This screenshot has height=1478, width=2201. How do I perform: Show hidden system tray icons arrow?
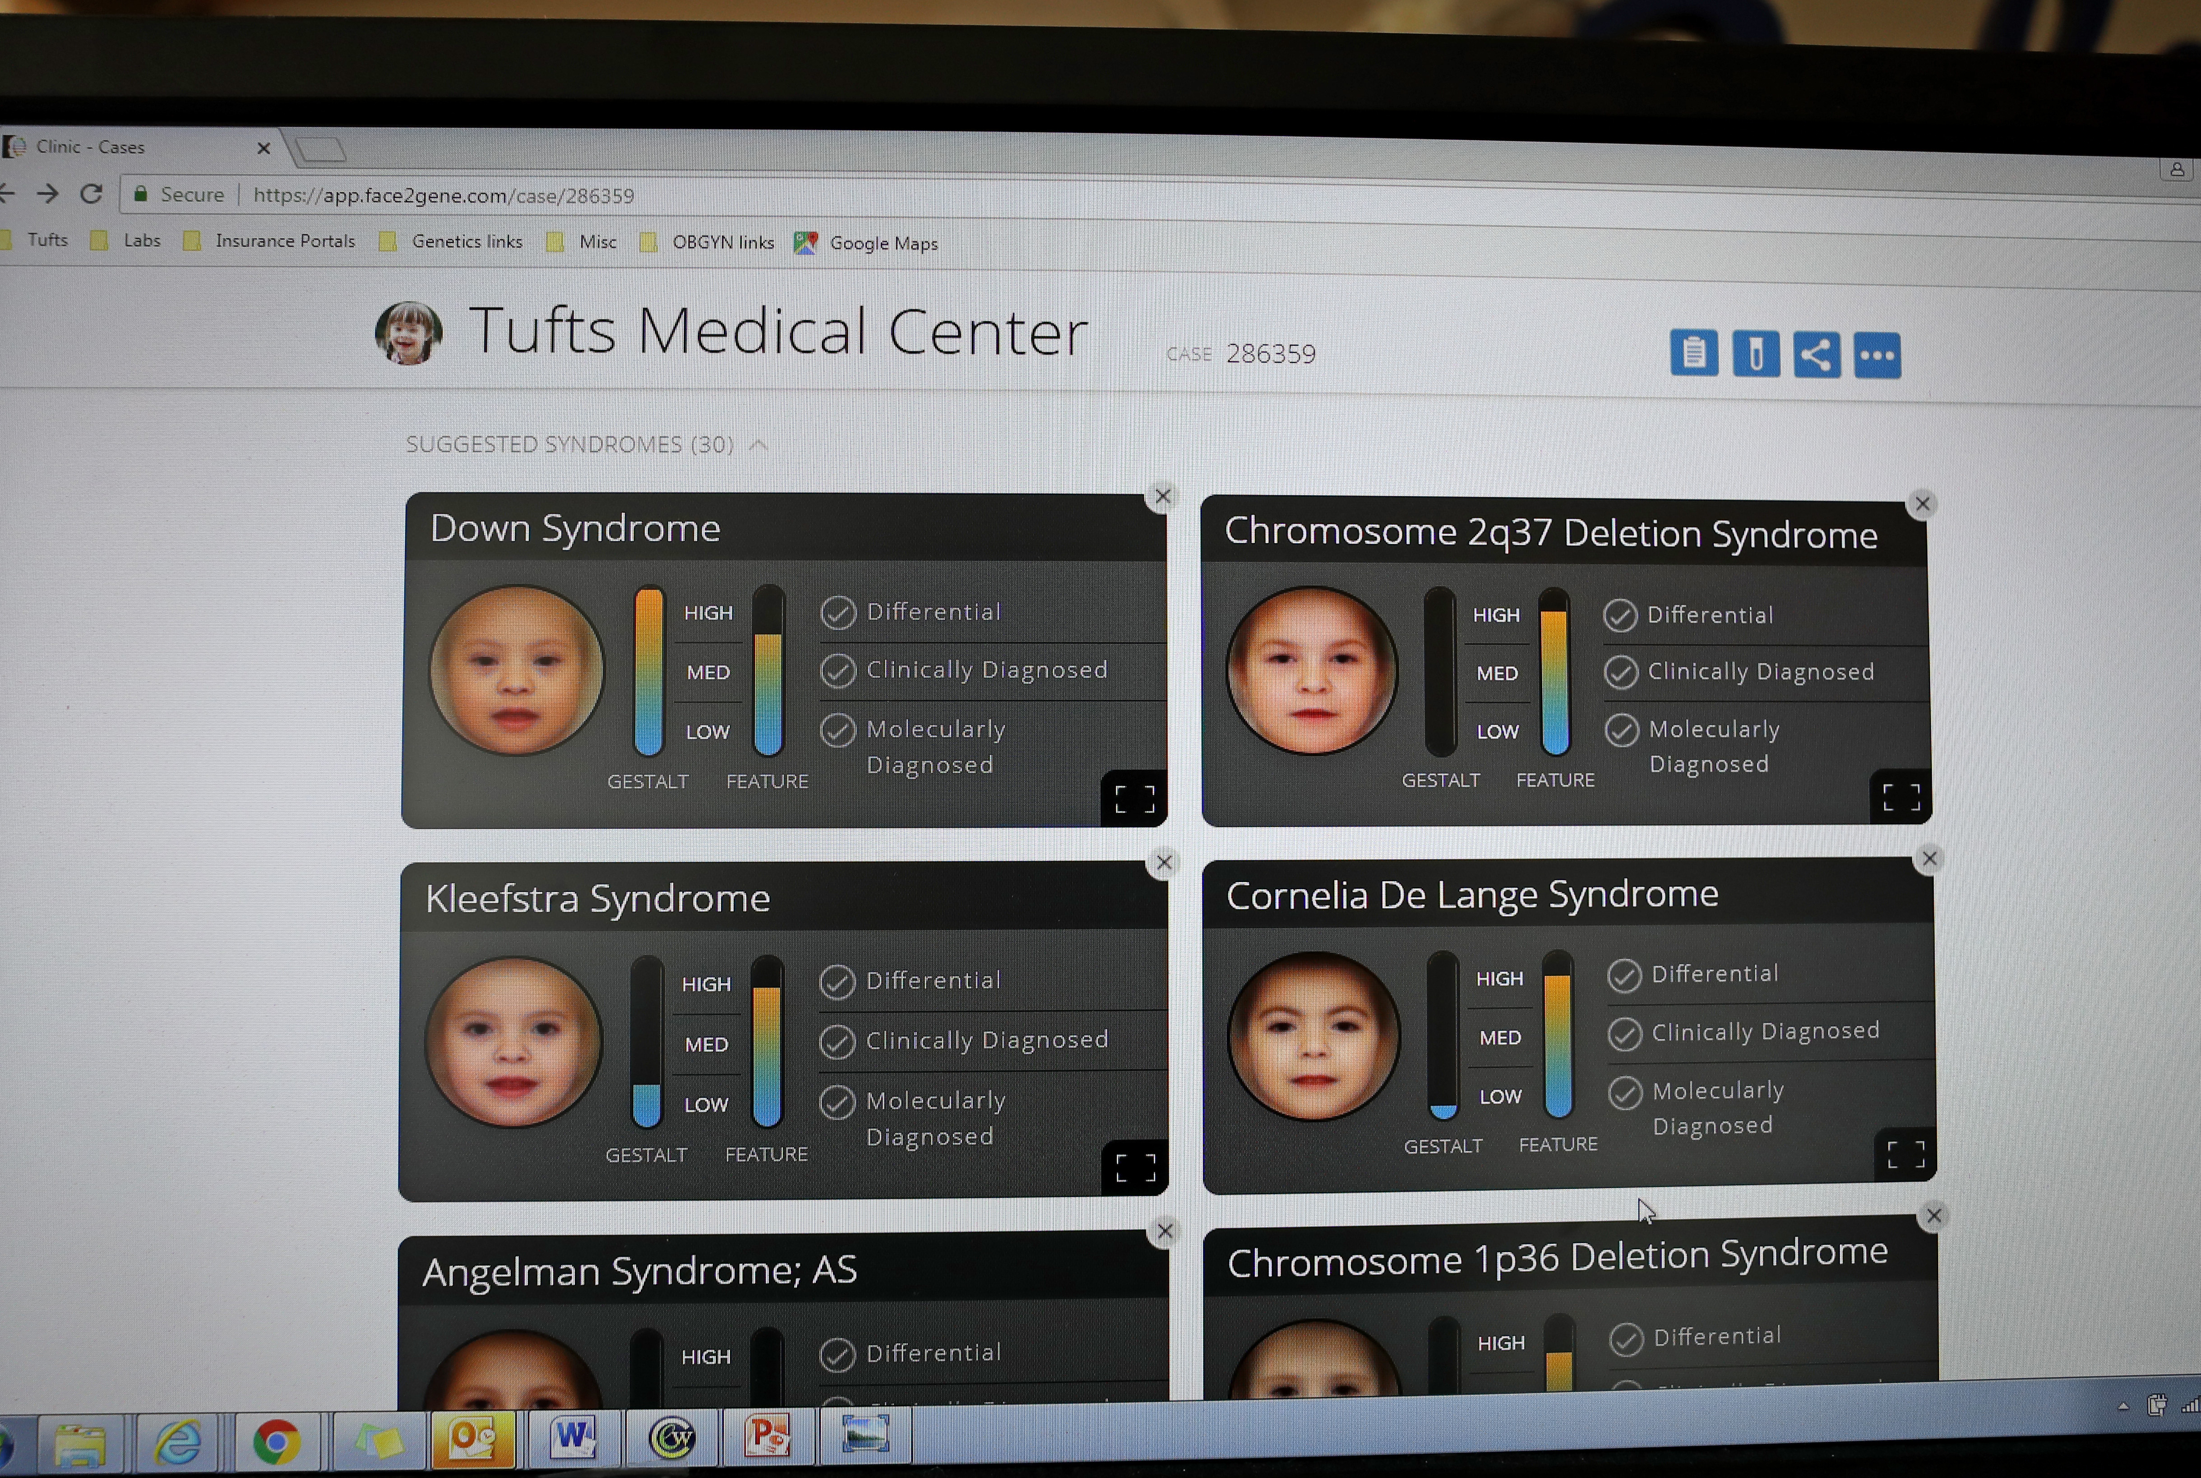[x=2123, y=1406]
